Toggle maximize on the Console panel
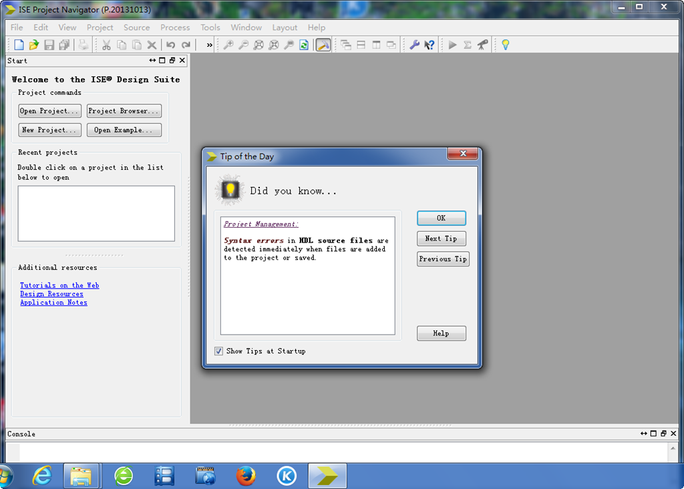Screen dimensions: 684x489 [x=653, y=434]
